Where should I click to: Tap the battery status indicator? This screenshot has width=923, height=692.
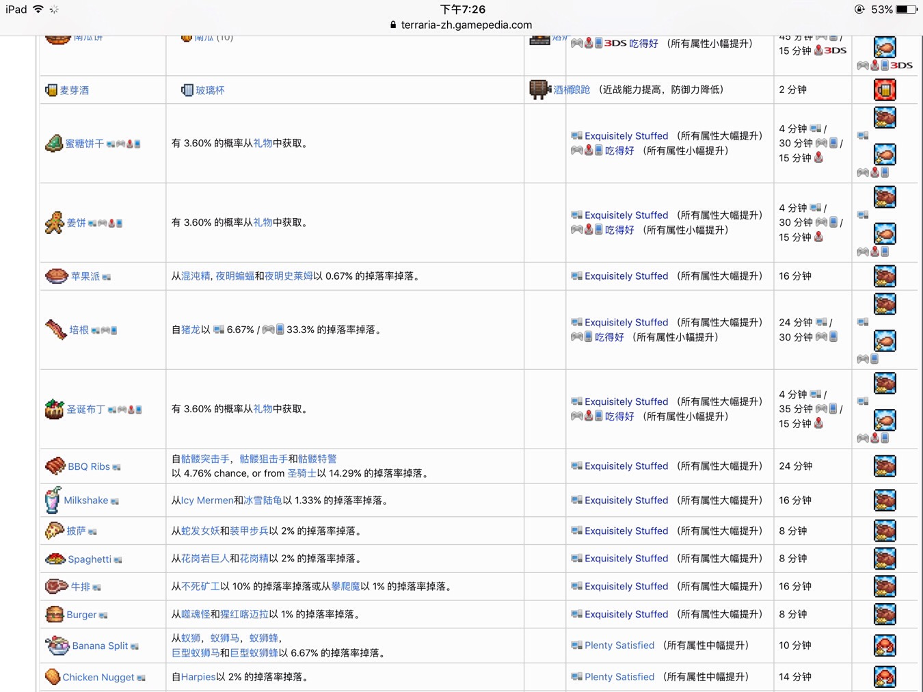pos(907,10)
